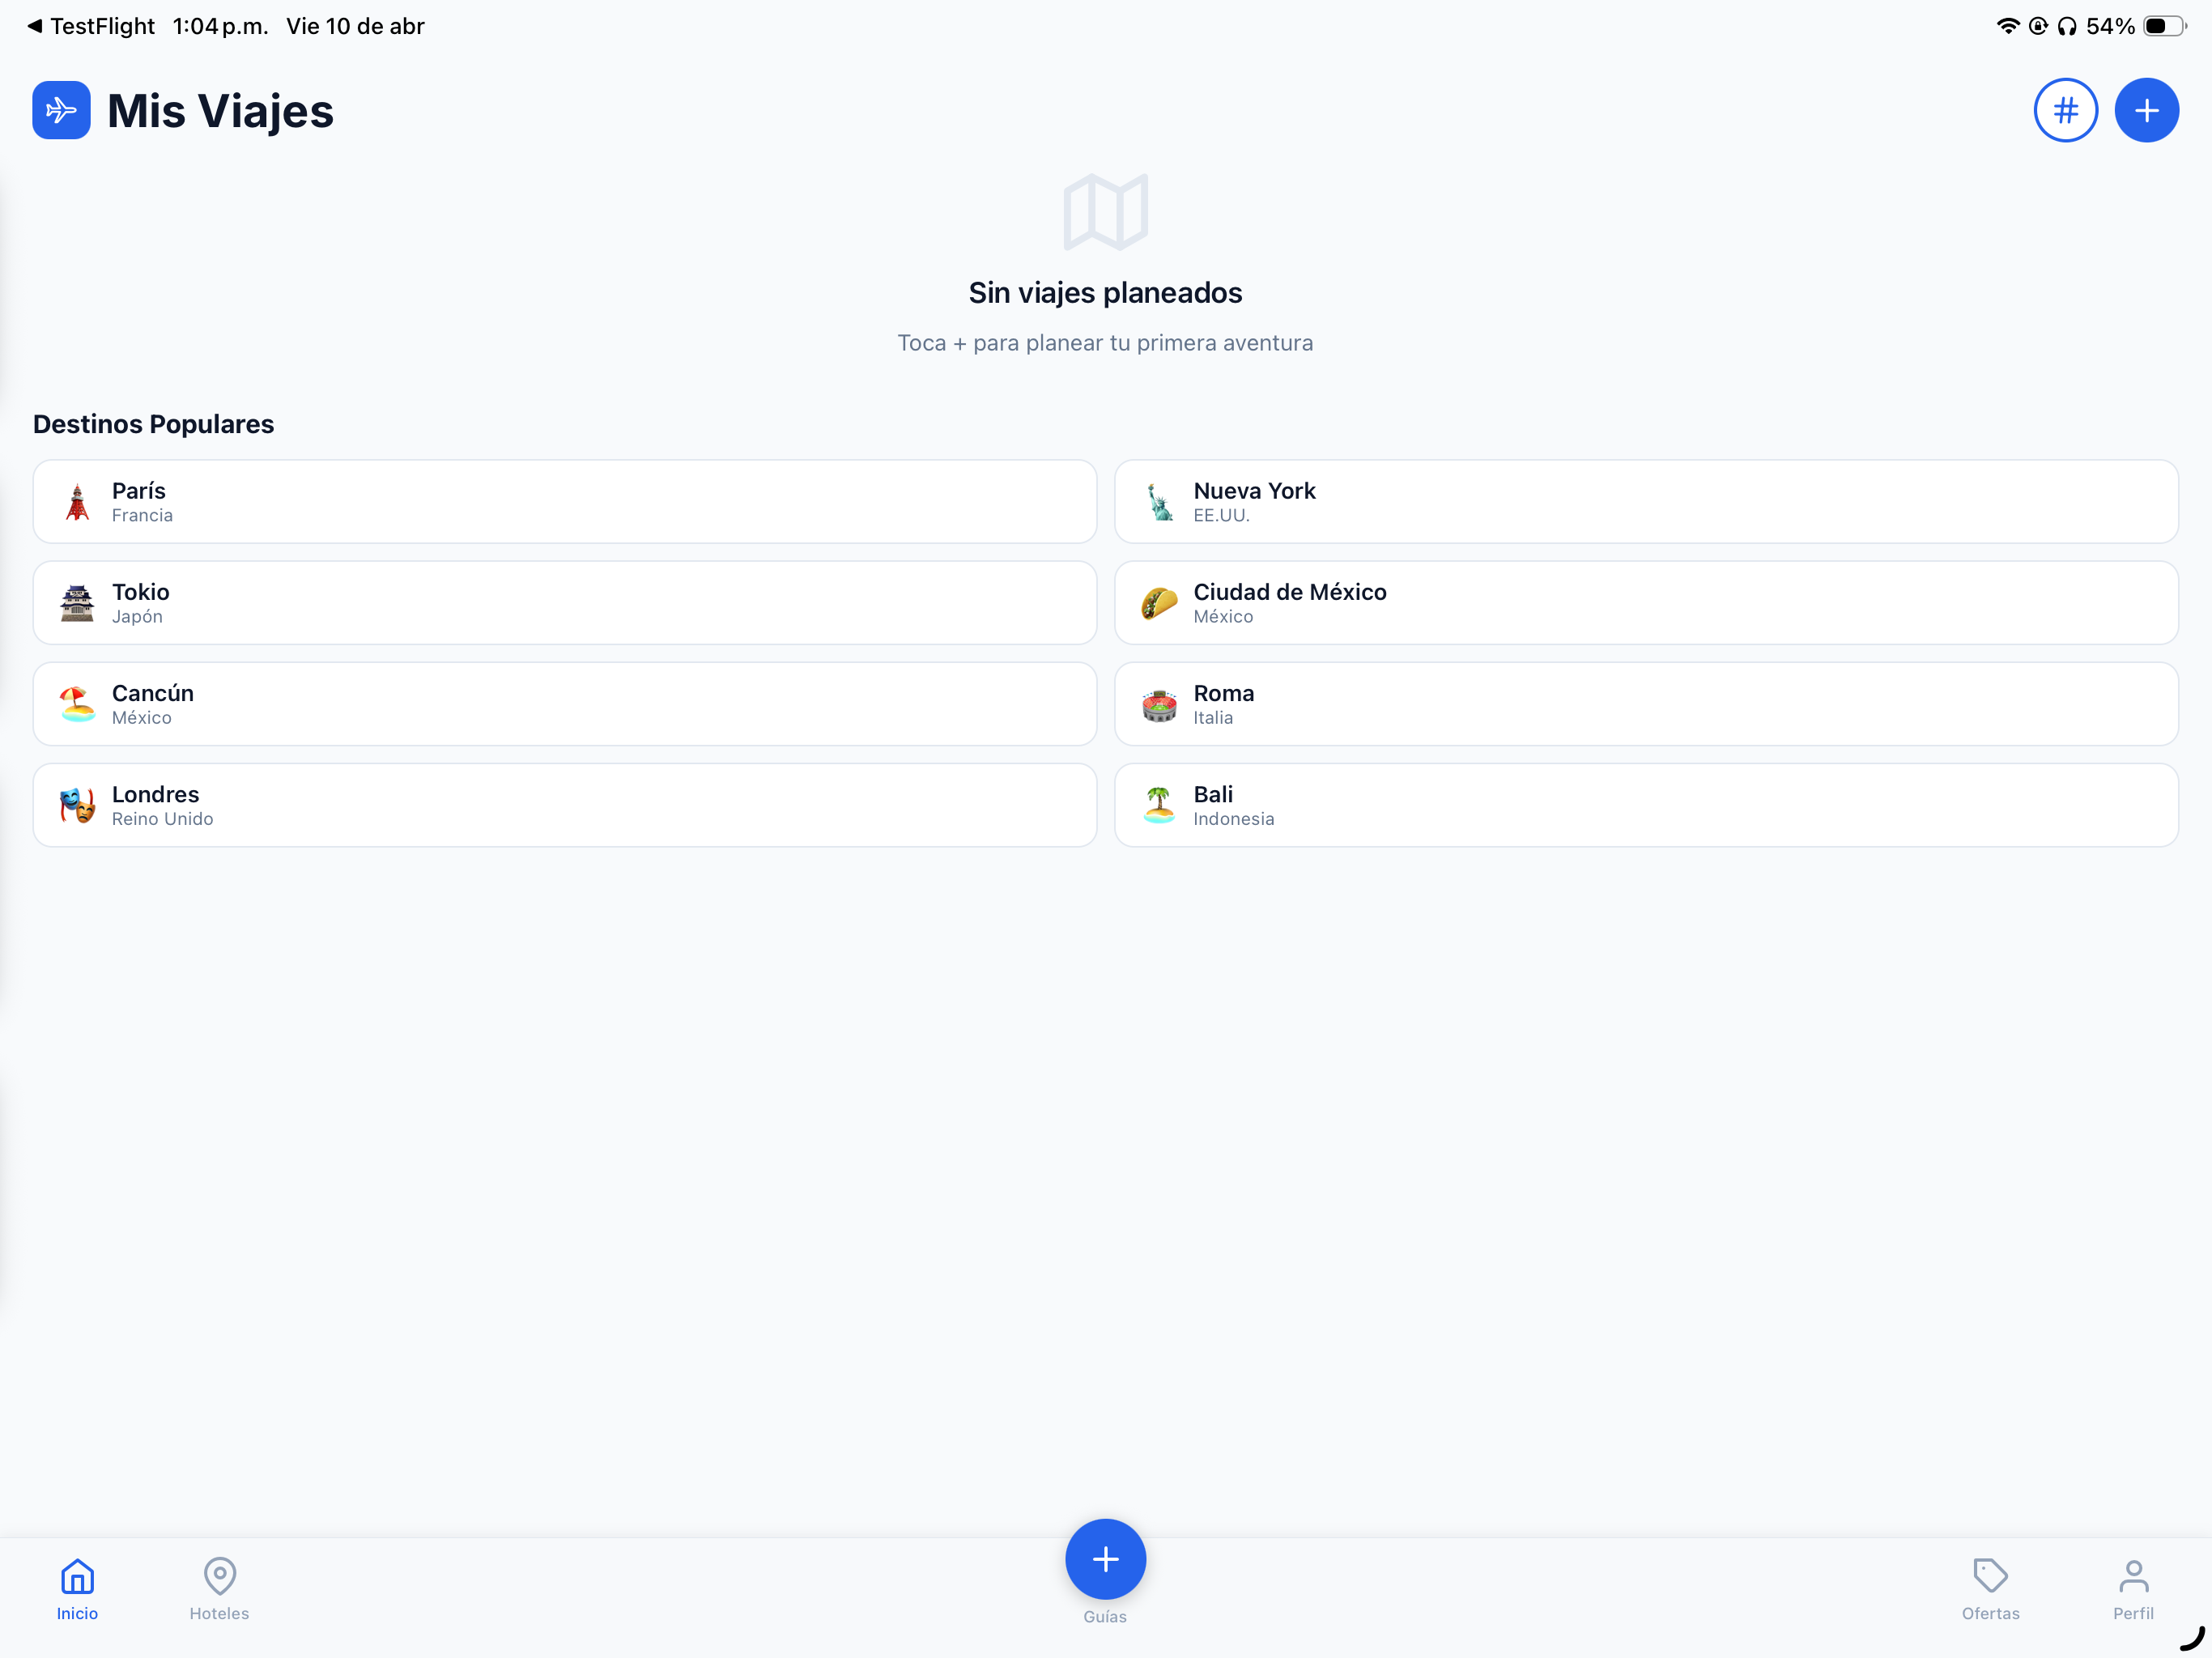Choose the Bali Indonesia destination card
The height and width of the screenshot is (1658, 2212).
pos(1646,805)
